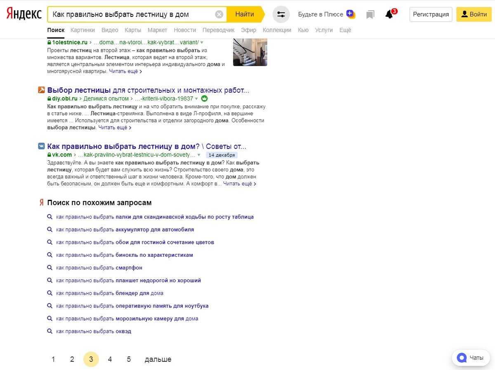
Task: Expand Читать ещё of 1olestnice.ru snippet
Action: pos(125,71)
